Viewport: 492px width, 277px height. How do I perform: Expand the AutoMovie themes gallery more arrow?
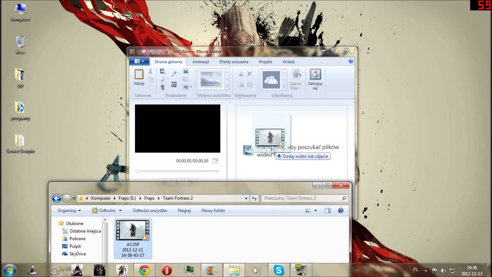[x=227, y=86]
